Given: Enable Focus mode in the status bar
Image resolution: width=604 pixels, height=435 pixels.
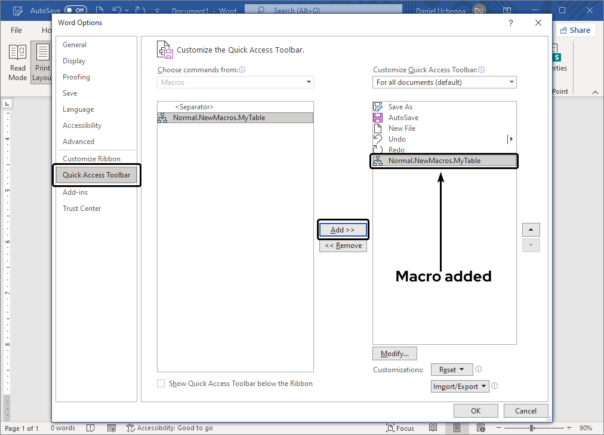Looking at the screenshot, I should tap(400, 428).
